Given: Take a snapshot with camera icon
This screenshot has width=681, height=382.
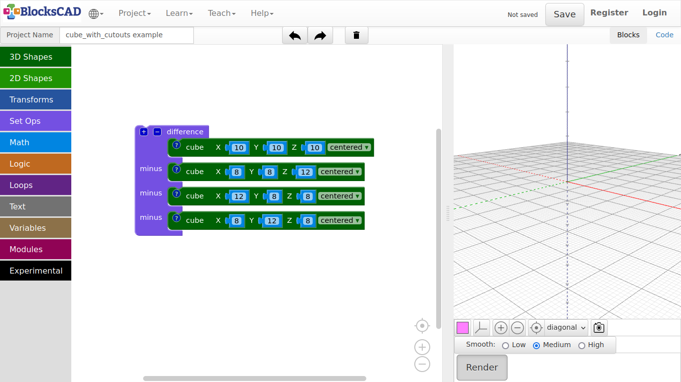Looking at the screenshot, I should (599, 328).
